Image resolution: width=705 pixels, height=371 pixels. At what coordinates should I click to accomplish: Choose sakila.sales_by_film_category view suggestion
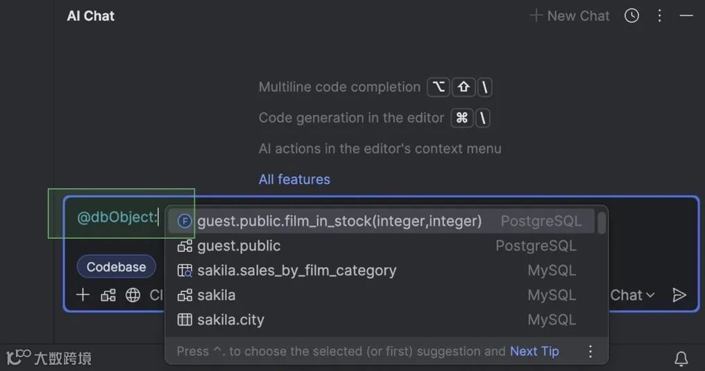coord(296,271)
